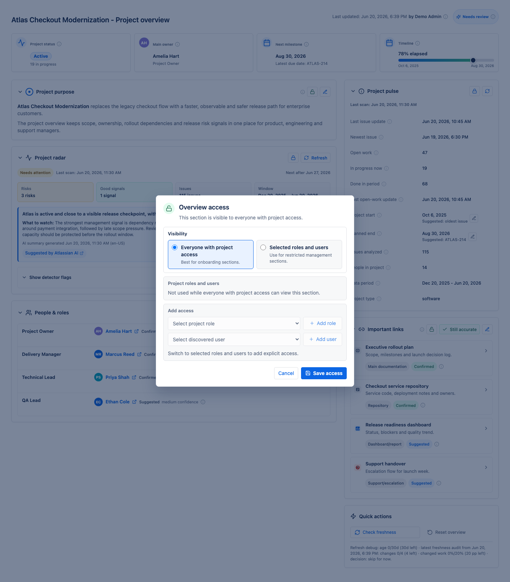
Task: Click the Needs review badge
Action: (x=476, y=17)
